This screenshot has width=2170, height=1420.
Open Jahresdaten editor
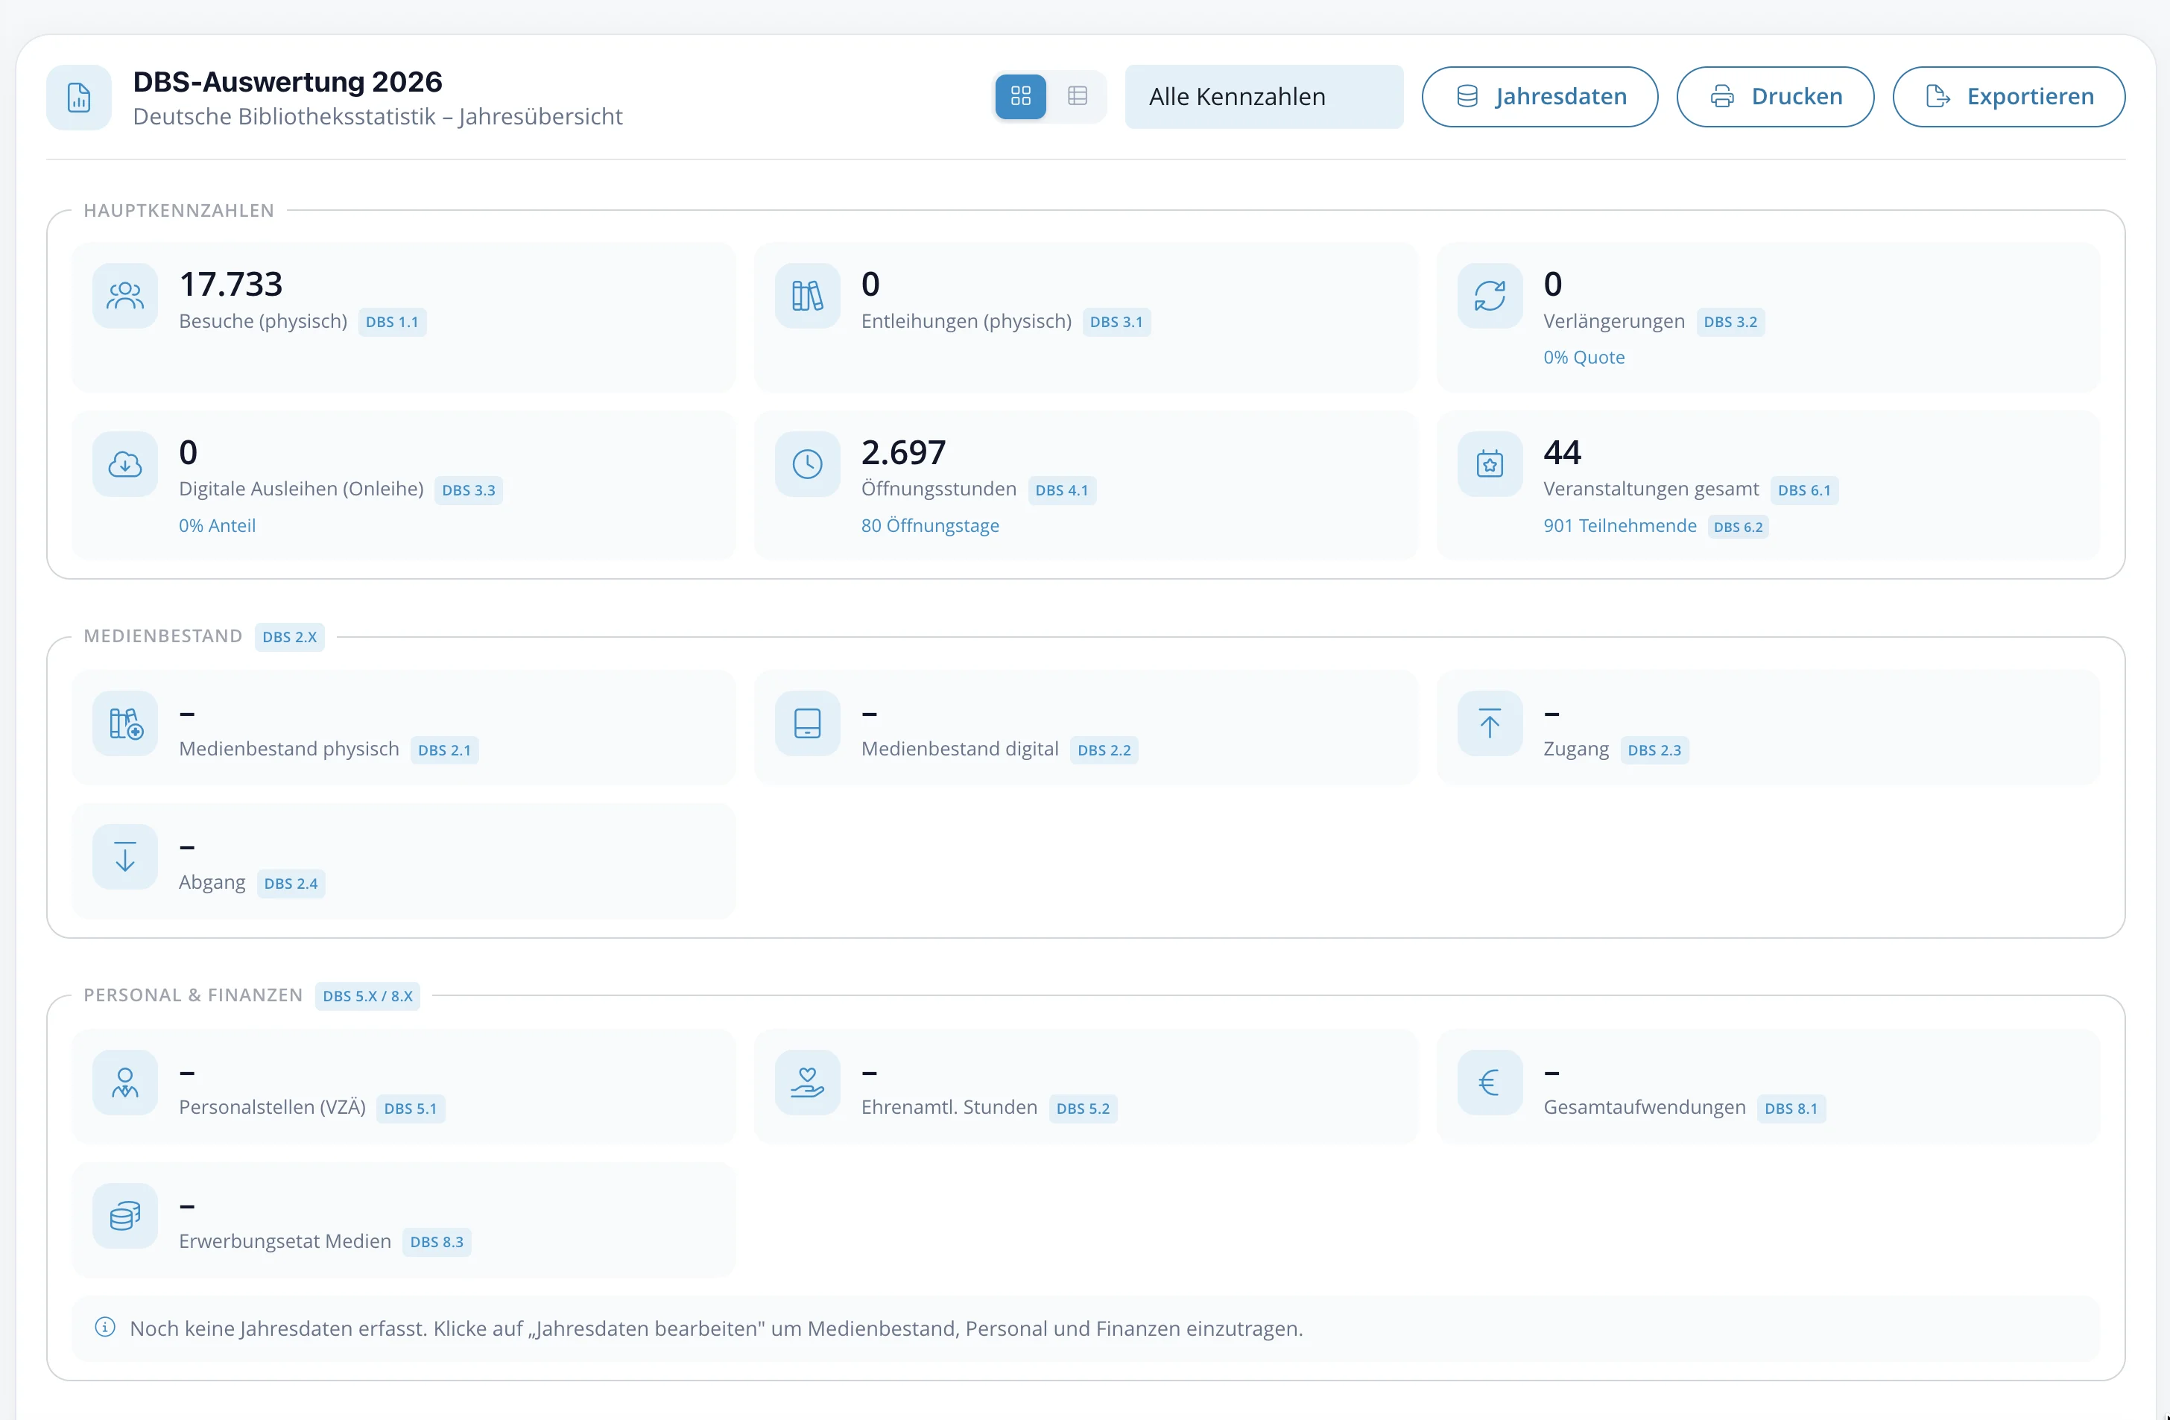click(x=1539, y=97)
